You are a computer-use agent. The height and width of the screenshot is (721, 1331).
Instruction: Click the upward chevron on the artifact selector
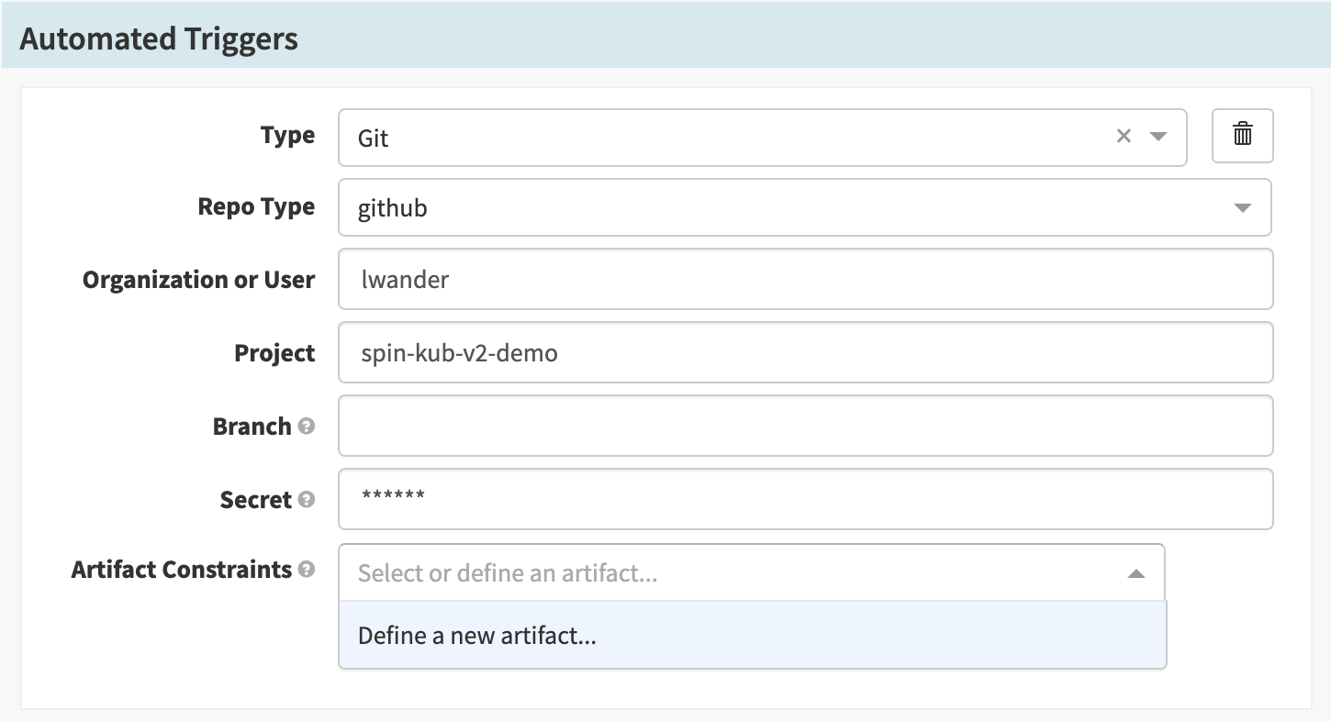[x=1136, y=572]
